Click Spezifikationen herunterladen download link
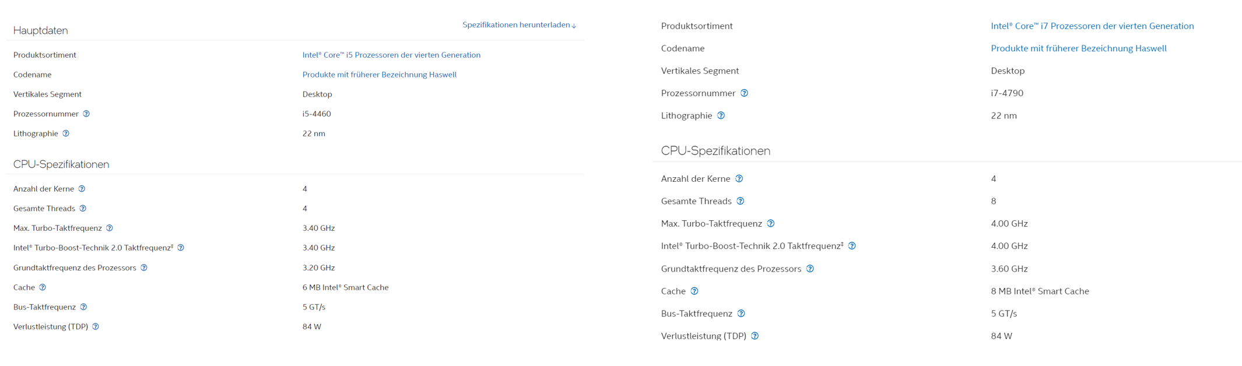The width and height of the screenshot is (1242, 366). pyautogui.click(x=519, y=25)
